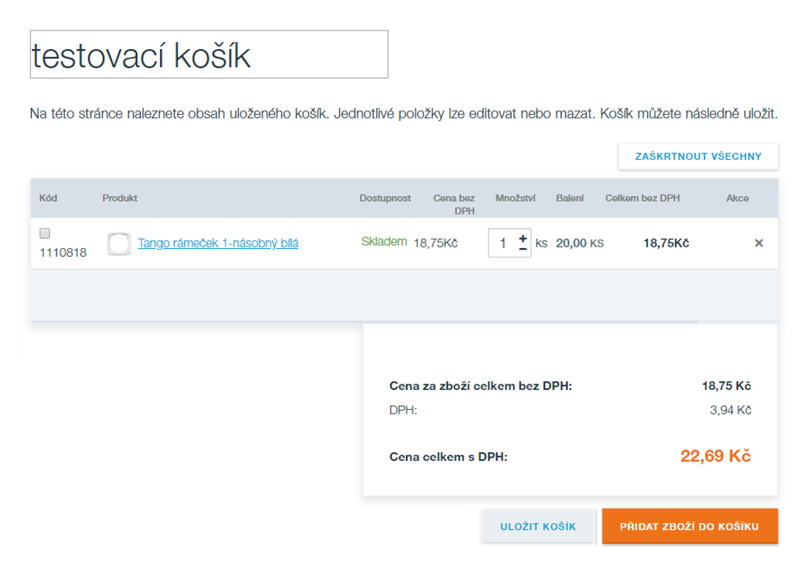Click the Produkt column header
The width and height of the screenshot is (808, 573).
(x=120, y=198)
